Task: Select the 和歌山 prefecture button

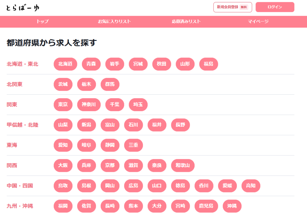Action: coord(183,165)
